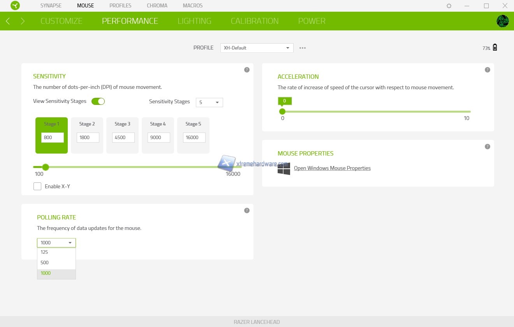The image size is (514, 327).
Task: Click the Acceleration help question mark
Action: click(487, 70)
